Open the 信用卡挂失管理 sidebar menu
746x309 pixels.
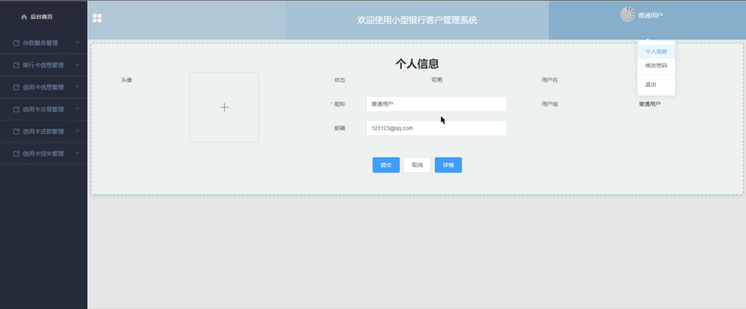(x=43, y=153)
